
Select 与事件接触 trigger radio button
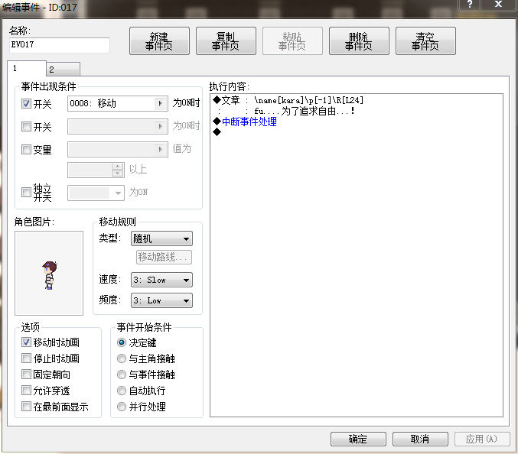point(122,375)
